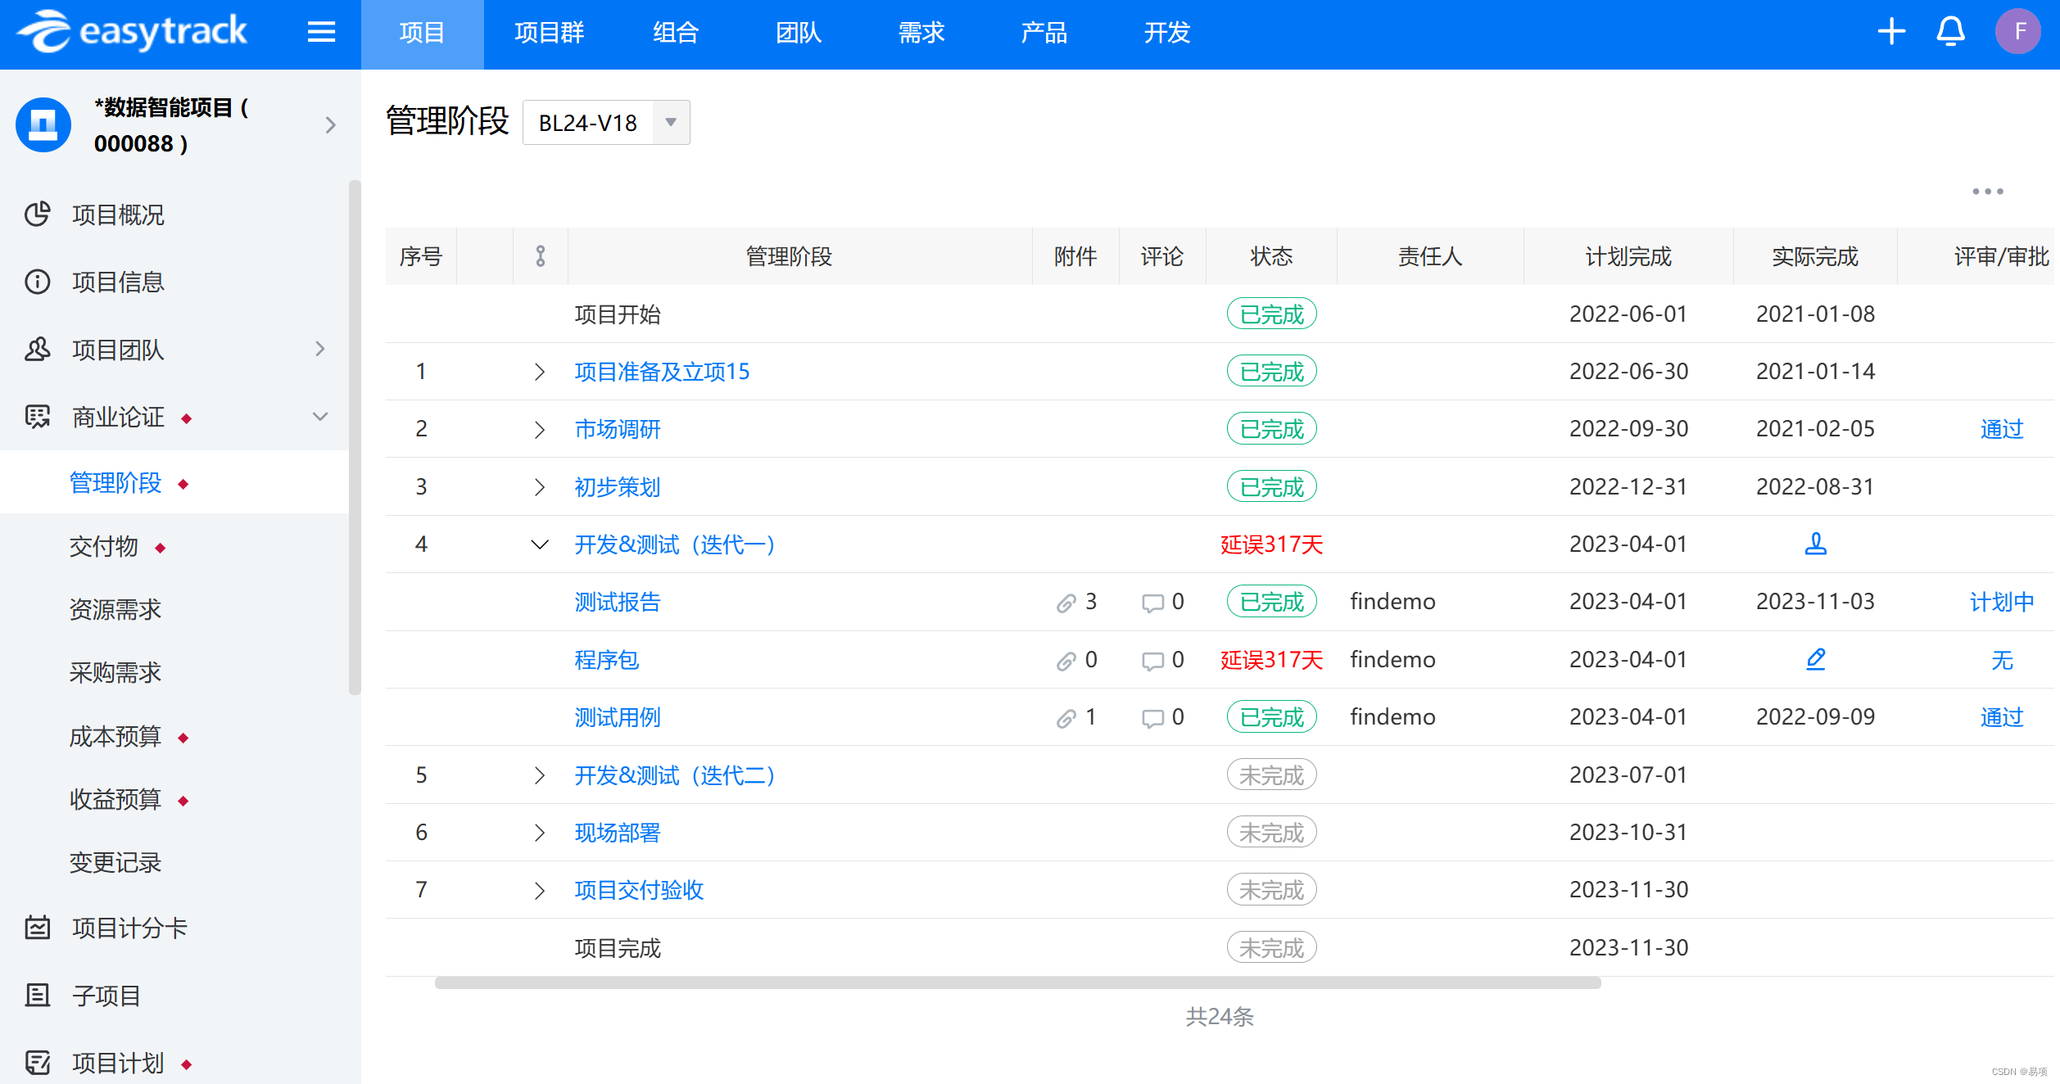Open the 测试报告 link

point(618,602)
